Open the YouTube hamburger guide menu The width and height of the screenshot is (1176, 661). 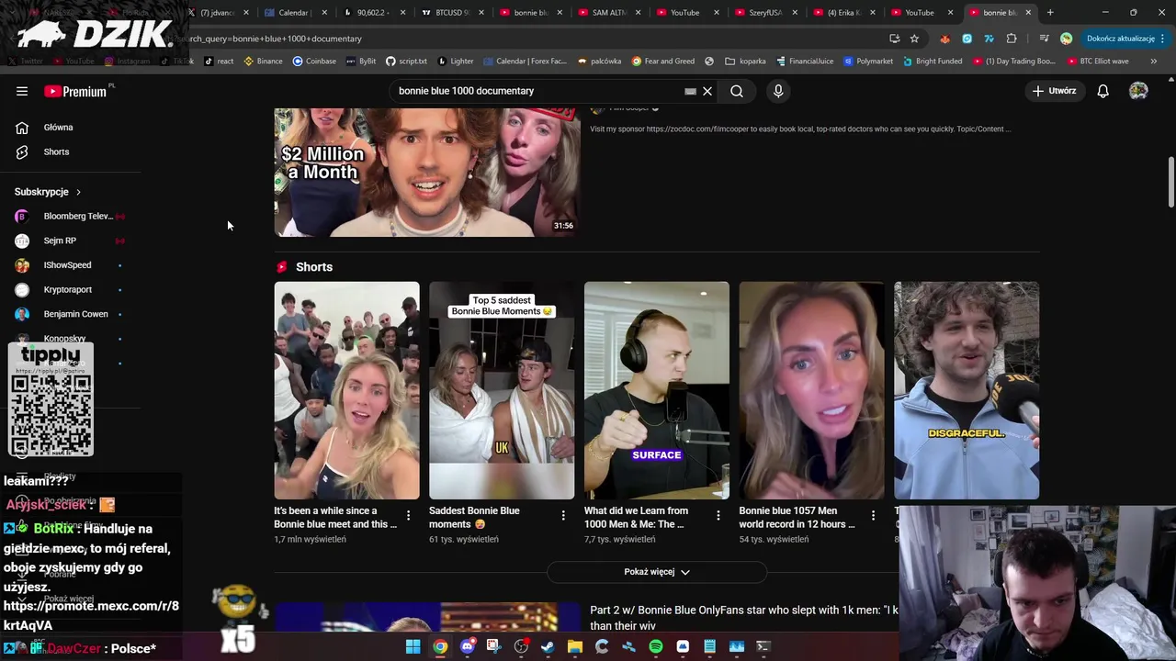pos(22,91)
